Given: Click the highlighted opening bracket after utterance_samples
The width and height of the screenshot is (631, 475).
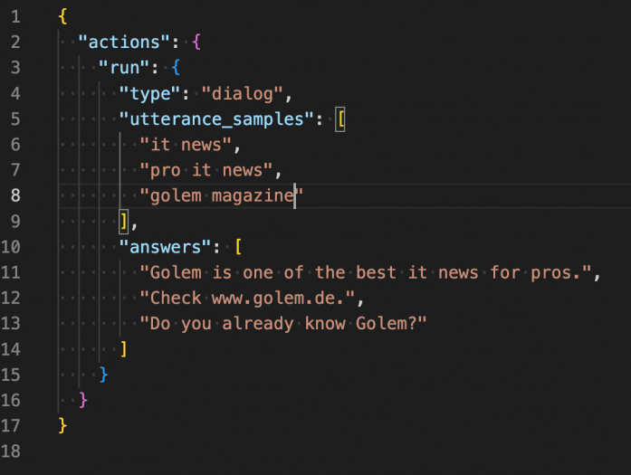Looking at the screenshot, I should click(340, 119).
